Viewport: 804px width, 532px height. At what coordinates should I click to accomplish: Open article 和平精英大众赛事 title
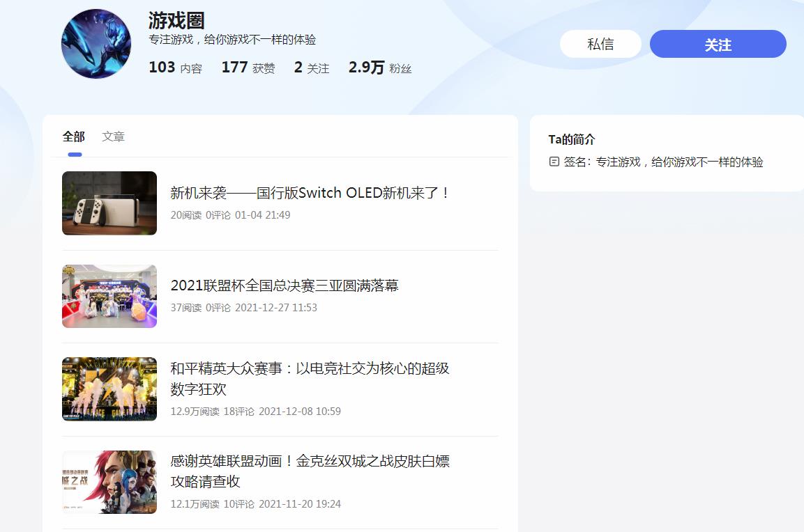point(310,378)
